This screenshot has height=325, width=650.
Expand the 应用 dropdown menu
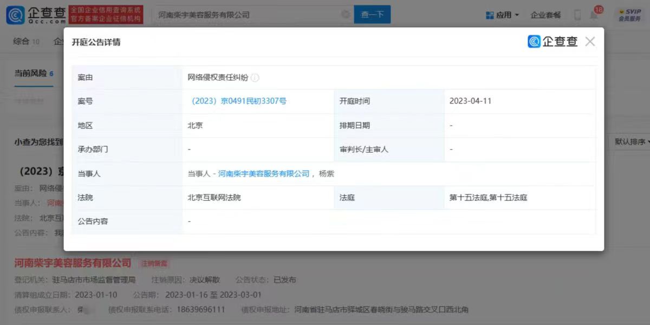[503, 15]
